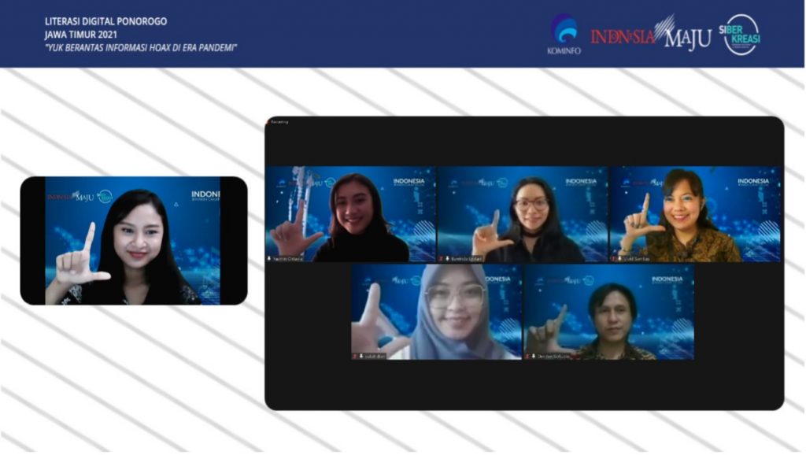Select the top-right participant in batik top
806x455 pixels.
click(695, 214)
